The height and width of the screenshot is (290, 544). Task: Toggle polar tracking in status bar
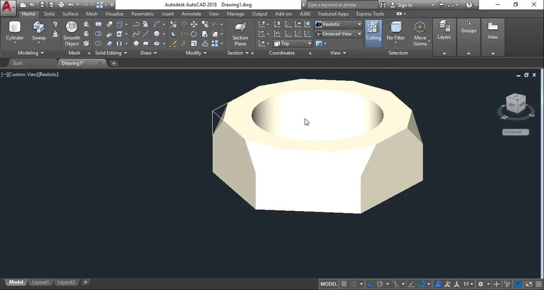point(380,284)
